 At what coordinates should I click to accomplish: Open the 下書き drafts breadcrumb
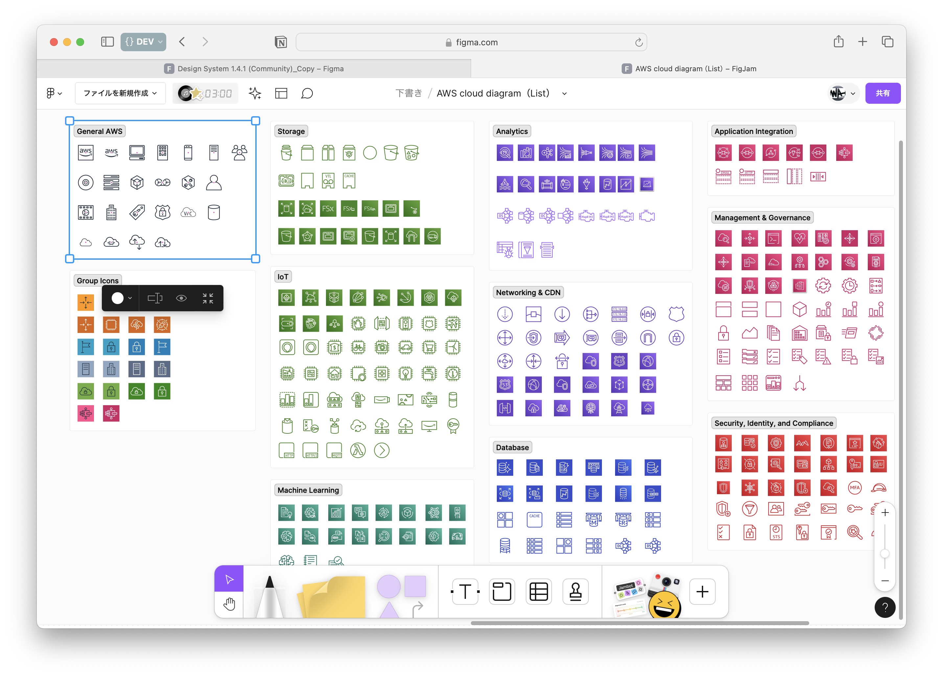[408, 93]
